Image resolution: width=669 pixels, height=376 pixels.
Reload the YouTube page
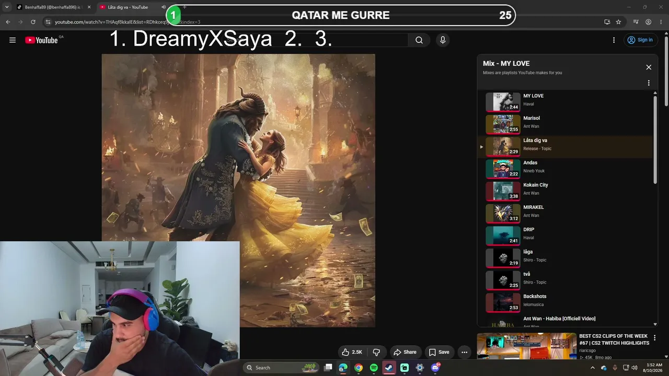click(33, 22)
